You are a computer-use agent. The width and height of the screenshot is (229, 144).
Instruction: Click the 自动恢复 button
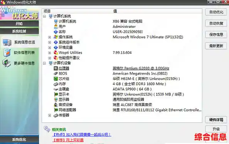coord(216,23)
